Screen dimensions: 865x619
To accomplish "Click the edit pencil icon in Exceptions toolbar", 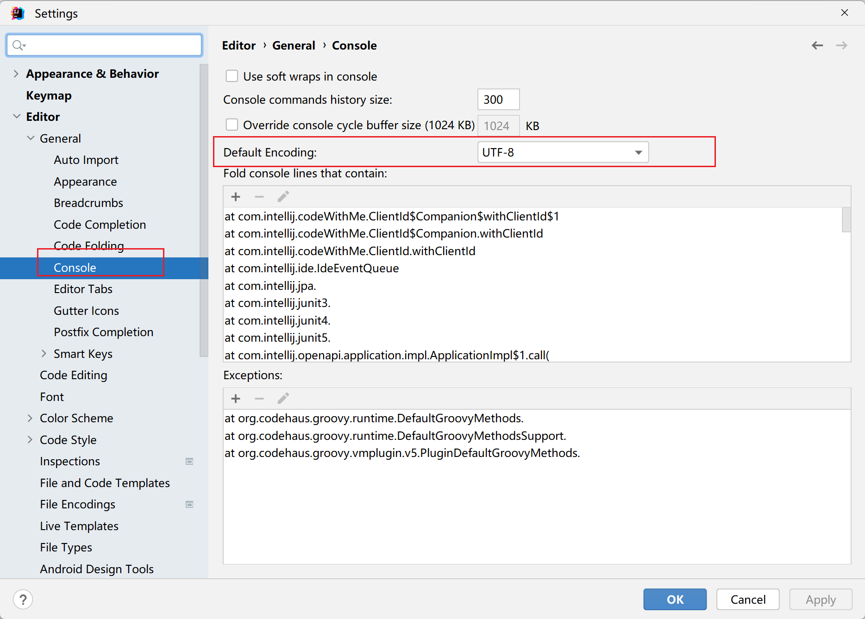I will (283, 399).
